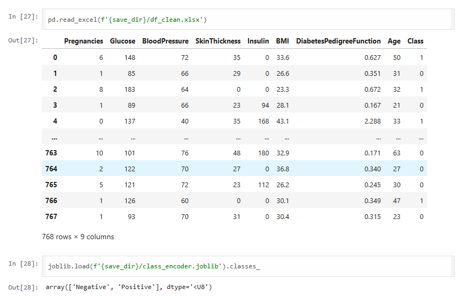This screenshot has height=297, width=462.
Task: Click the SkinThickness column header
Action: pyautogui.click(x=218, y=41)
